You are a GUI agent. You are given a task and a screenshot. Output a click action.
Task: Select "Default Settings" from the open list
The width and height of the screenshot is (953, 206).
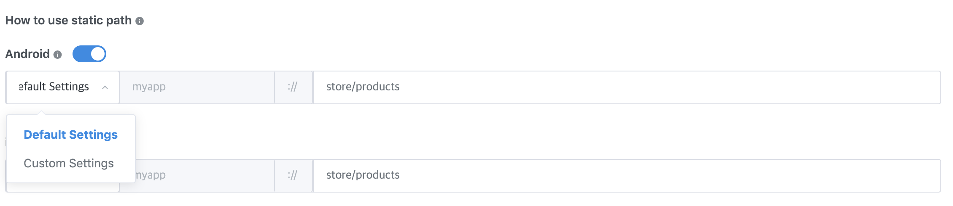pyautogui.click(x=70, y=135)
